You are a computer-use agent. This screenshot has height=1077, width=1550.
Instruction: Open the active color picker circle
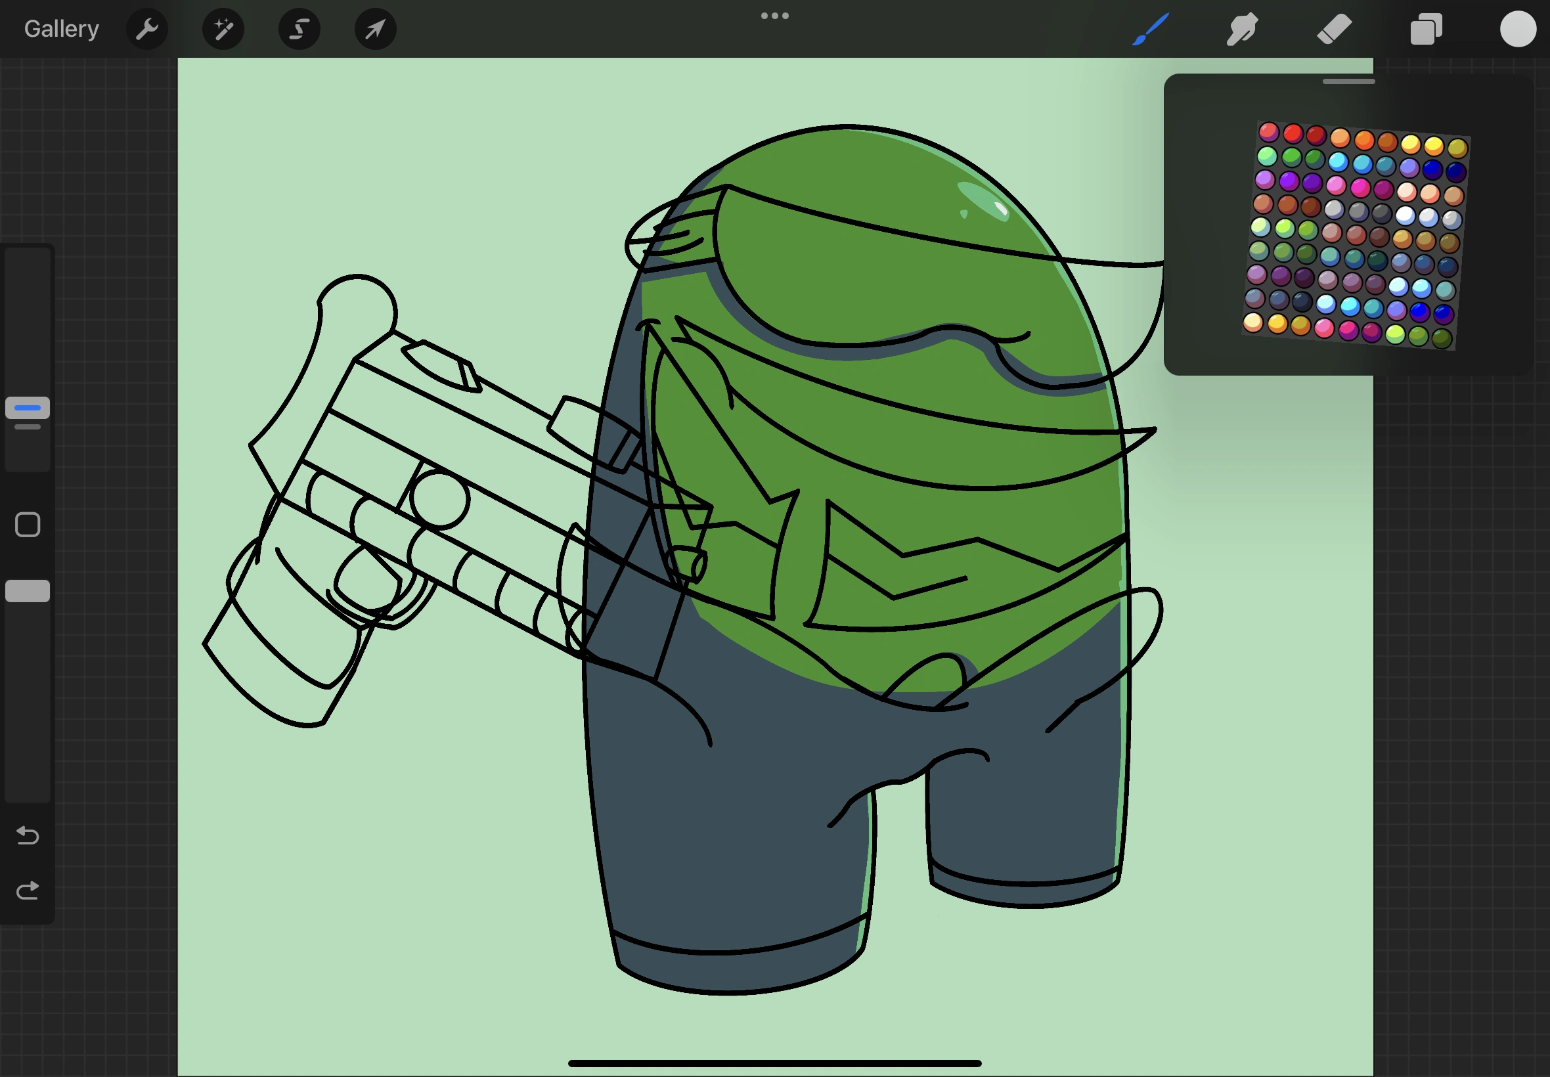pos(1518,28)
